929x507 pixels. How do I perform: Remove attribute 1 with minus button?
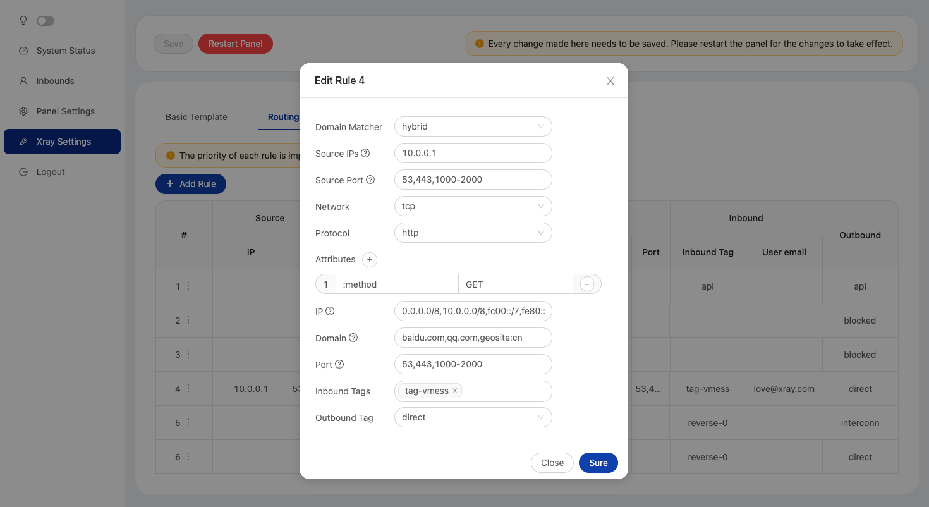click(x=587, y=284)
